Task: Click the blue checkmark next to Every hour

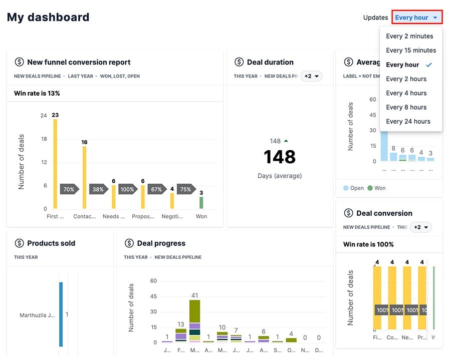Action: coord(428,64)
